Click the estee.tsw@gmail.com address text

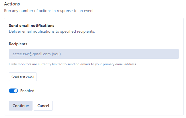[x=31, y=54]
